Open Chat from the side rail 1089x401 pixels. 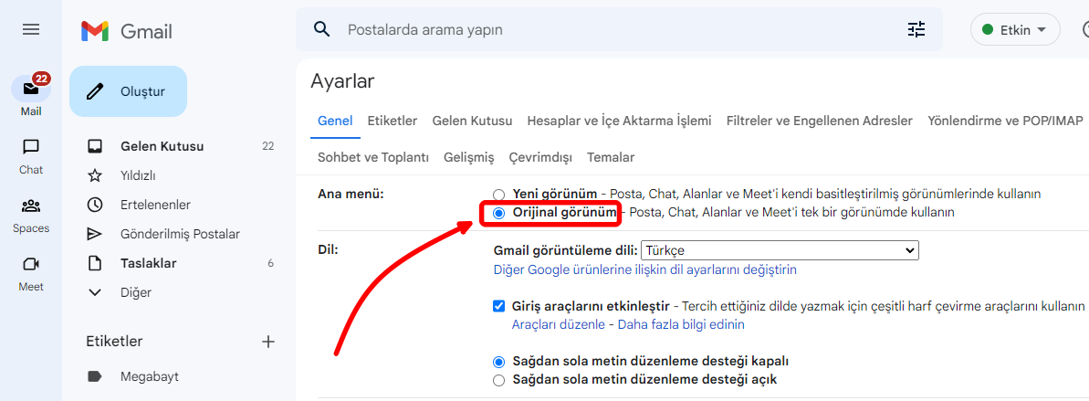pyautogui.click(x=31, y=148)
